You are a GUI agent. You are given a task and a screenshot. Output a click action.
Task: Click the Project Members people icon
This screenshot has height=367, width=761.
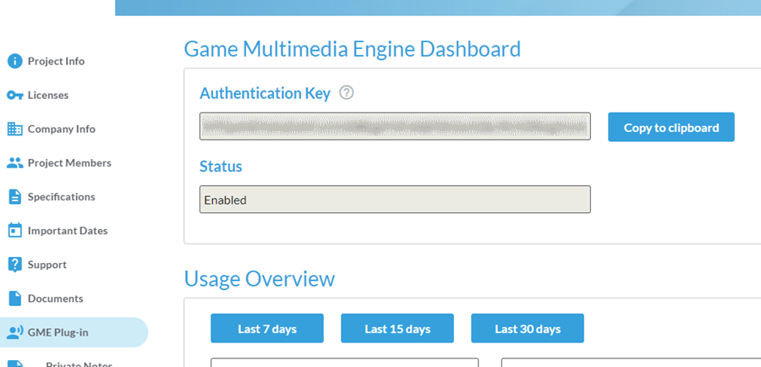click(x=14, y=162)
